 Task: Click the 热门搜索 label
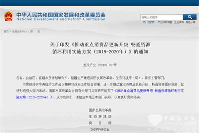(149, 22)
